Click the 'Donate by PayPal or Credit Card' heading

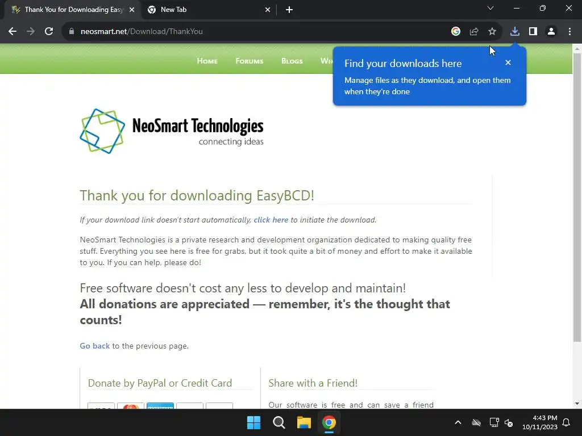pos(160,383)
